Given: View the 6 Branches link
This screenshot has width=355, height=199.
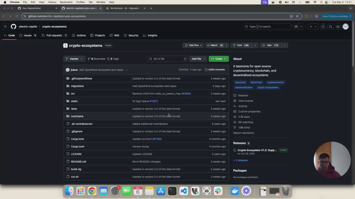Looking at the screenshot, I should tap(97, 59).
